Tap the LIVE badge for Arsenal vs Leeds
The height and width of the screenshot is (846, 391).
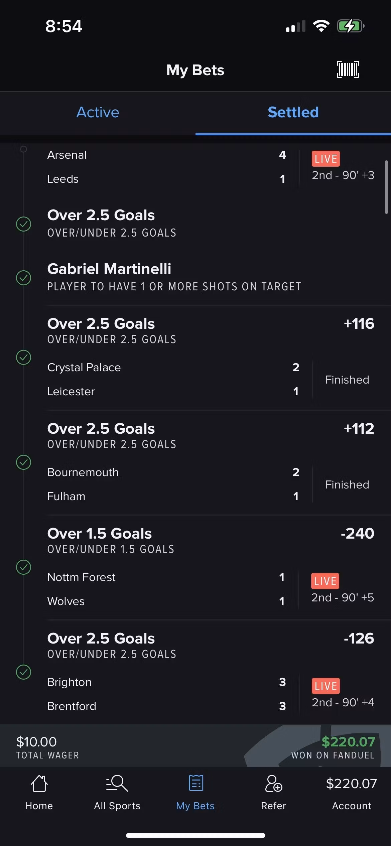pyautogui.click(x=326, y=159)
